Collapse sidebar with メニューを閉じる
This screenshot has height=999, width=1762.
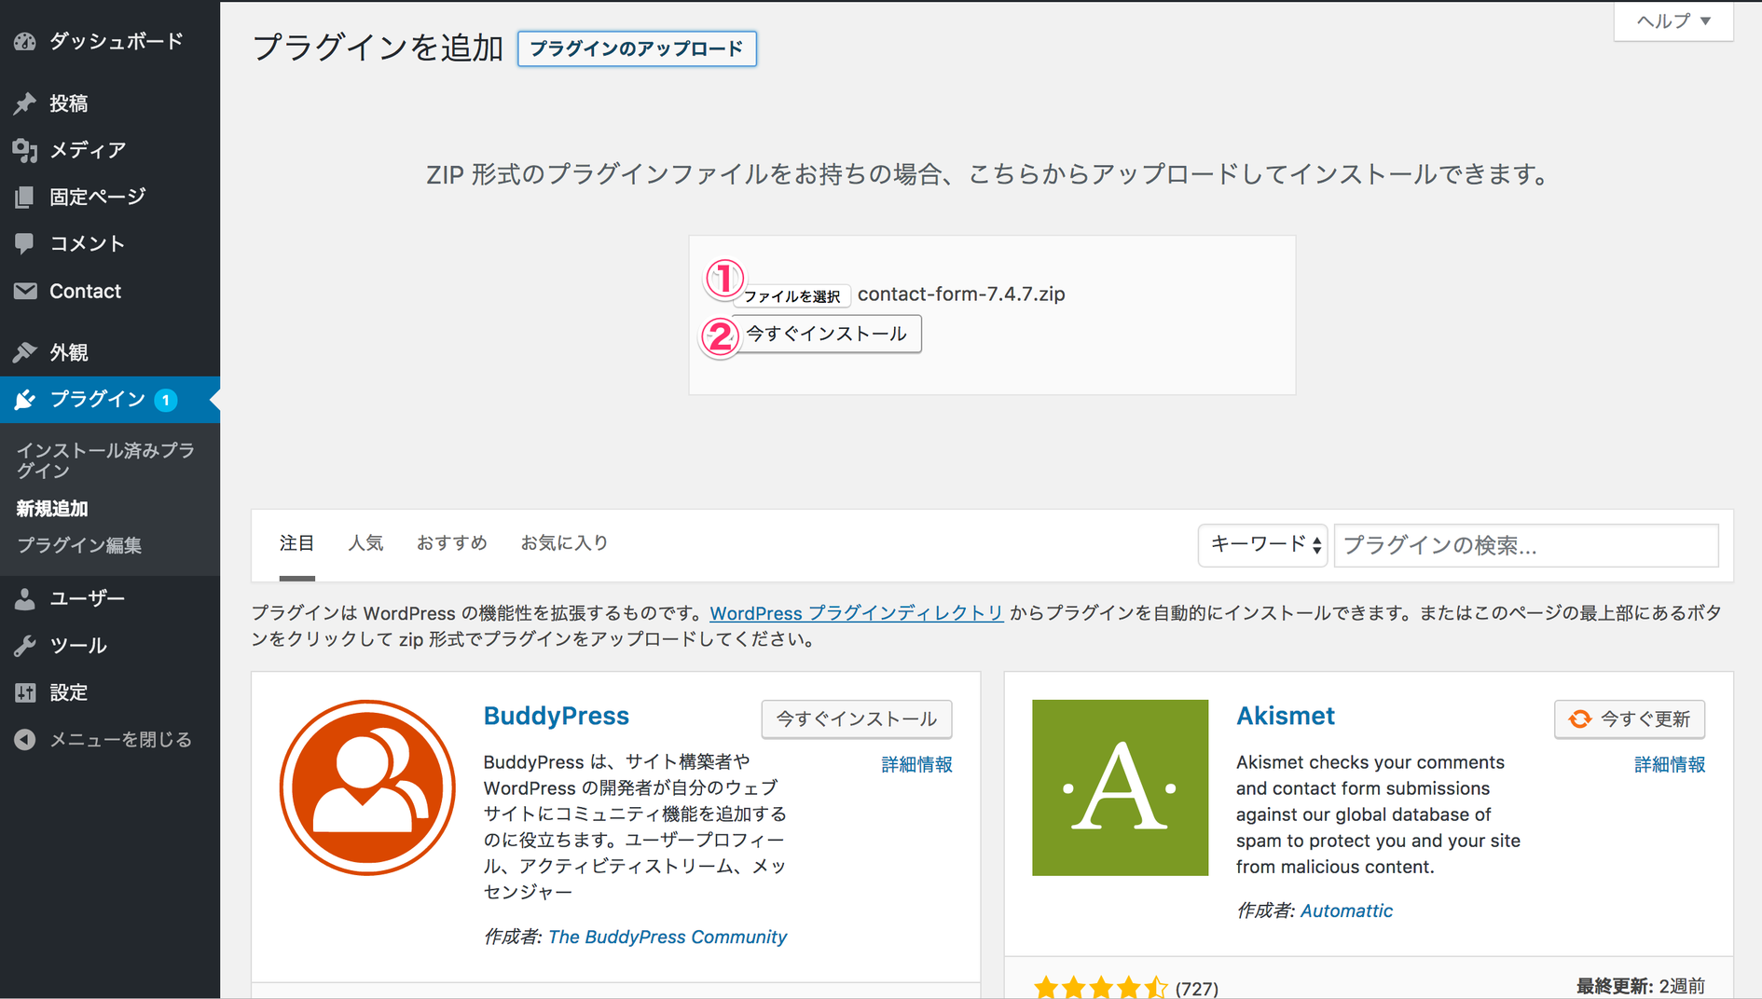pyautogui.click(x=110, y=739)
